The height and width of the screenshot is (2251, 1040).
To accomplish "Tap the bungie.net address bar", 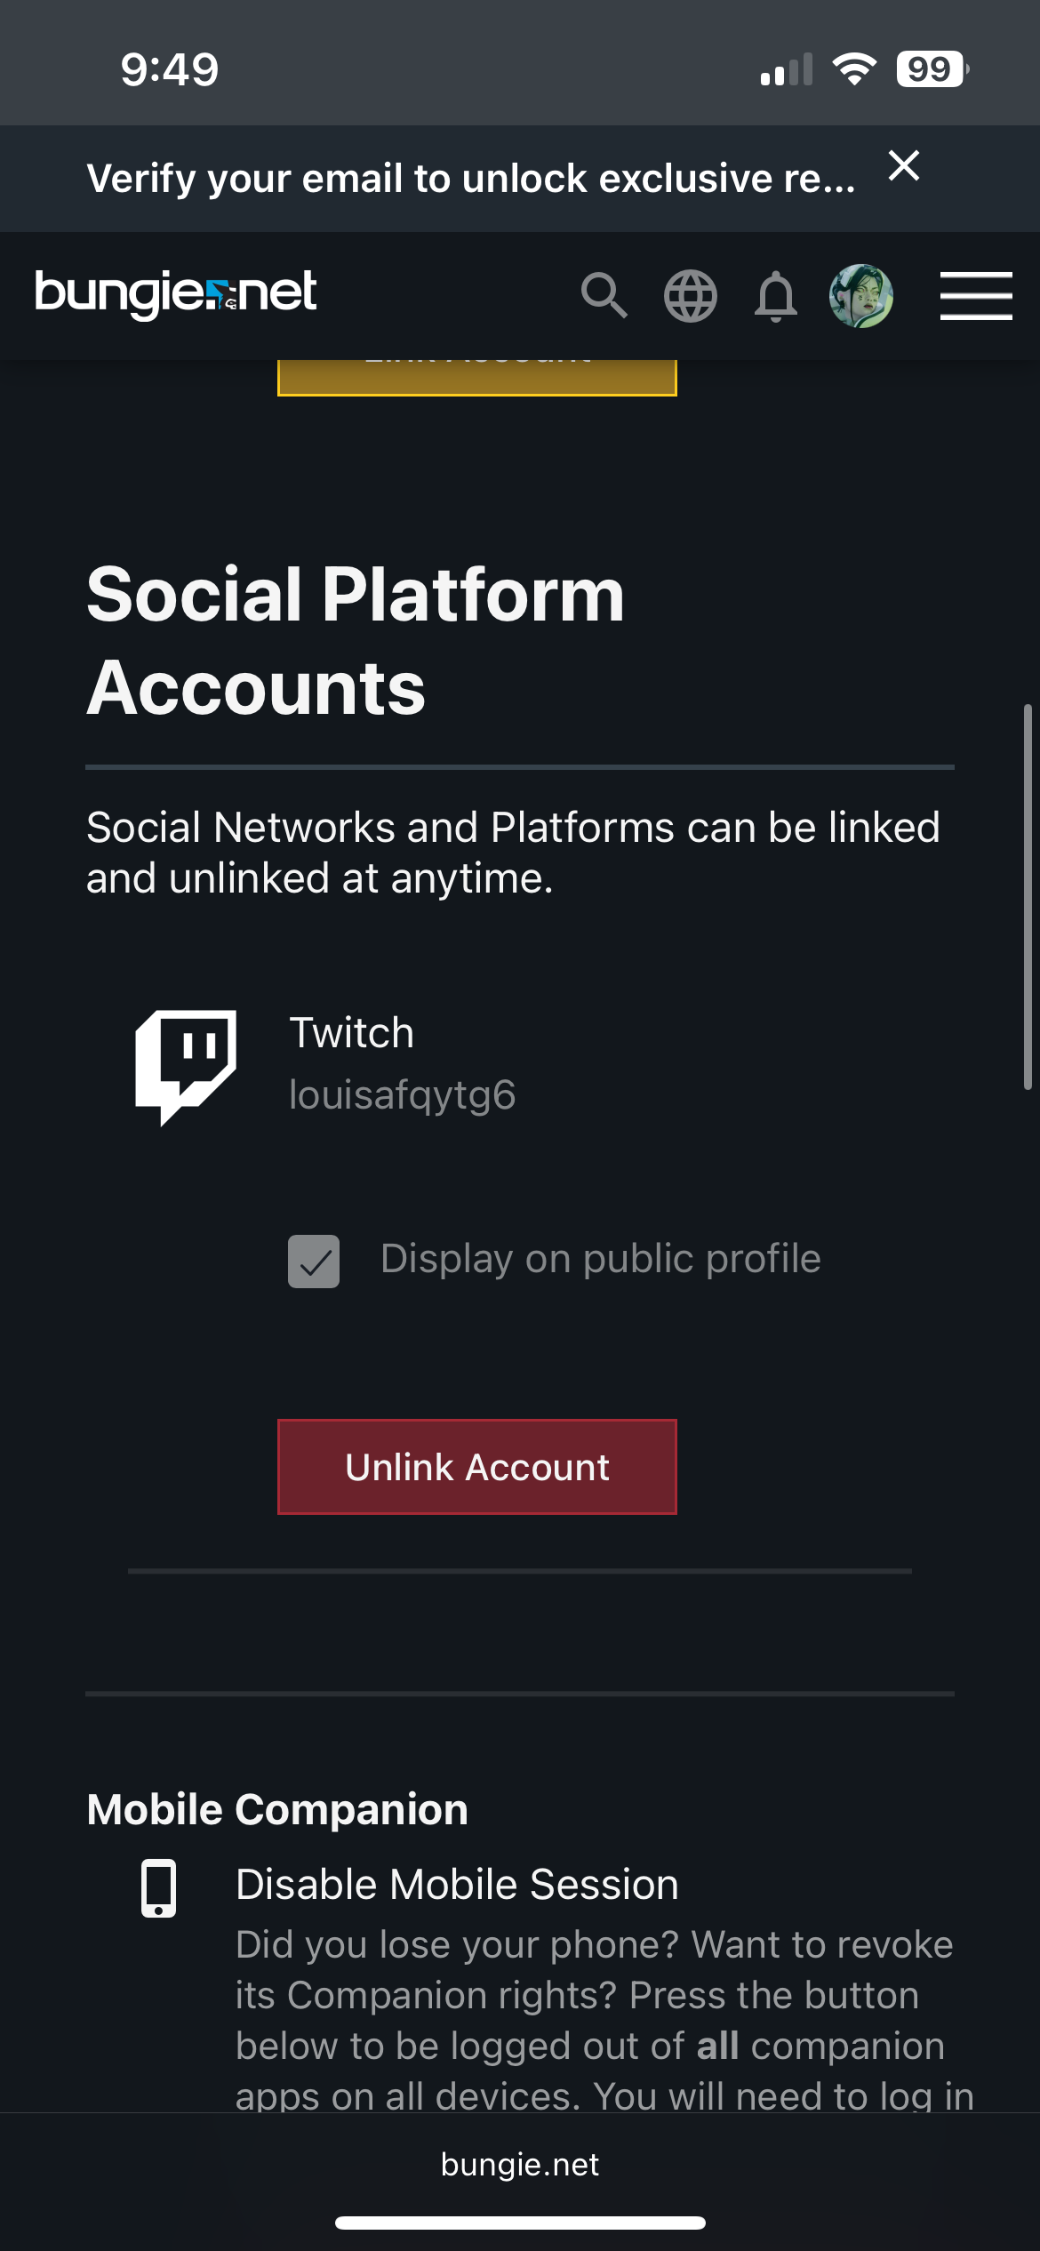I will 520,2165.
